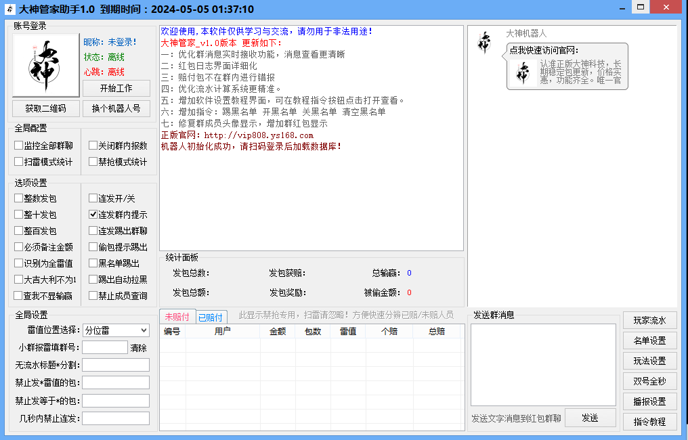This screenshot has height=440, width=688.
Task: Enable 整数发包 option
Action: [x=19, y=198]
